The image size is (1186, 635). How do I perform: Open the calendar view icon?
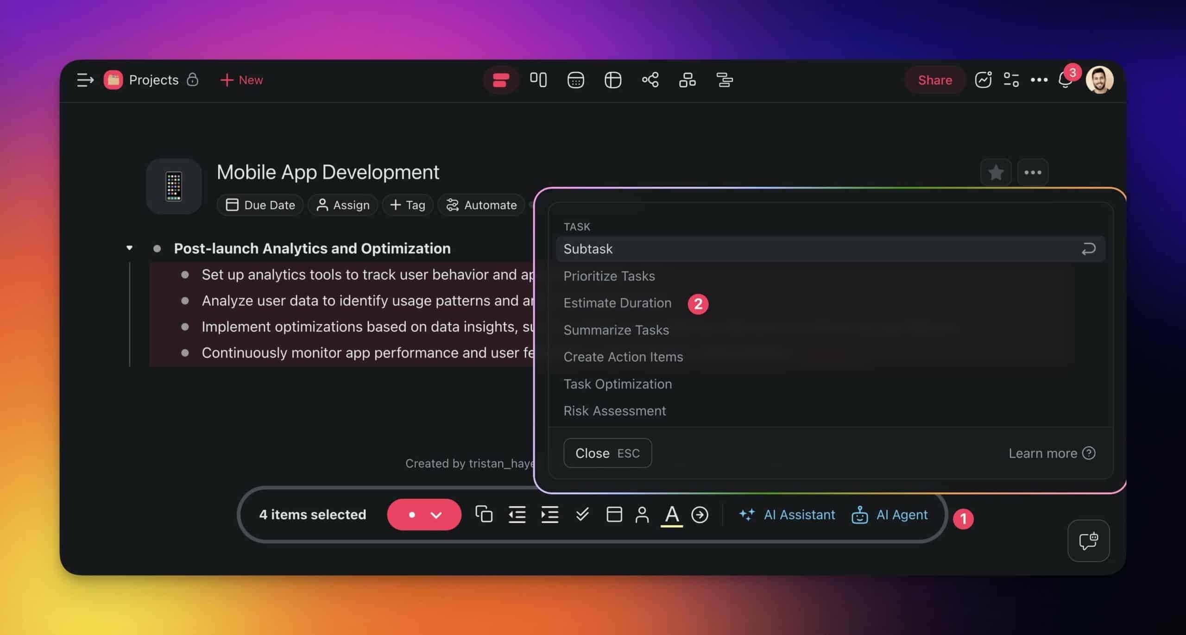pos(575,80)
